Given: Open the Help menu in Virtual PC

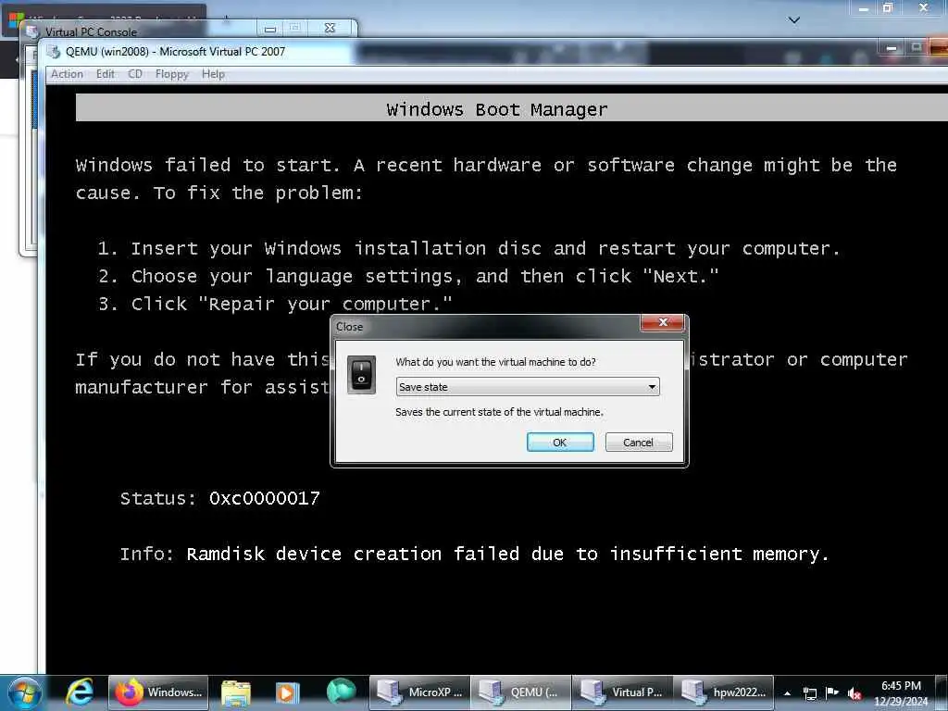Looking at the screenshot, I should pyautogui.click(x=213, y=74).
